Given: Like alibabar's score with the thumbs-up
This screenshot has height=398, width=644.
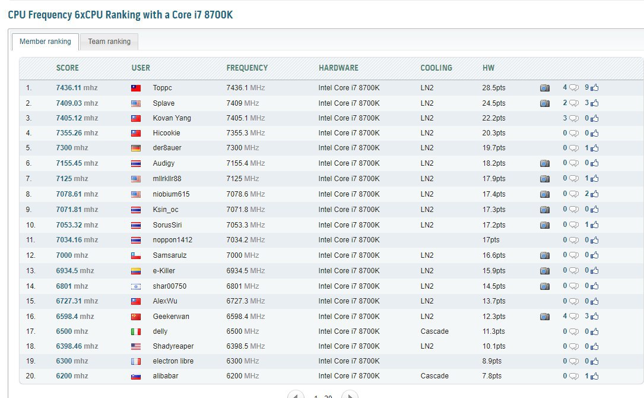Looking at the screenshot, I should [594, 376].
